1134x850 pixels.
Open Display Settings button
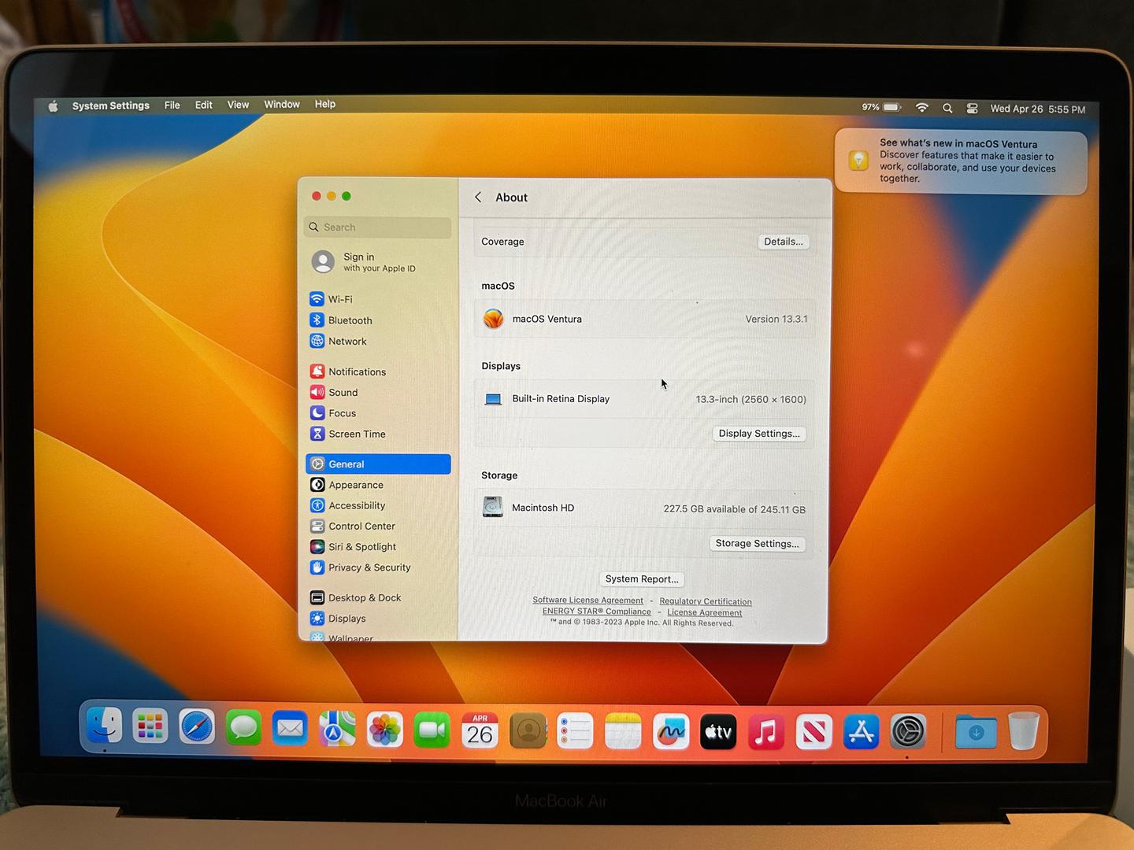(759, 434)
